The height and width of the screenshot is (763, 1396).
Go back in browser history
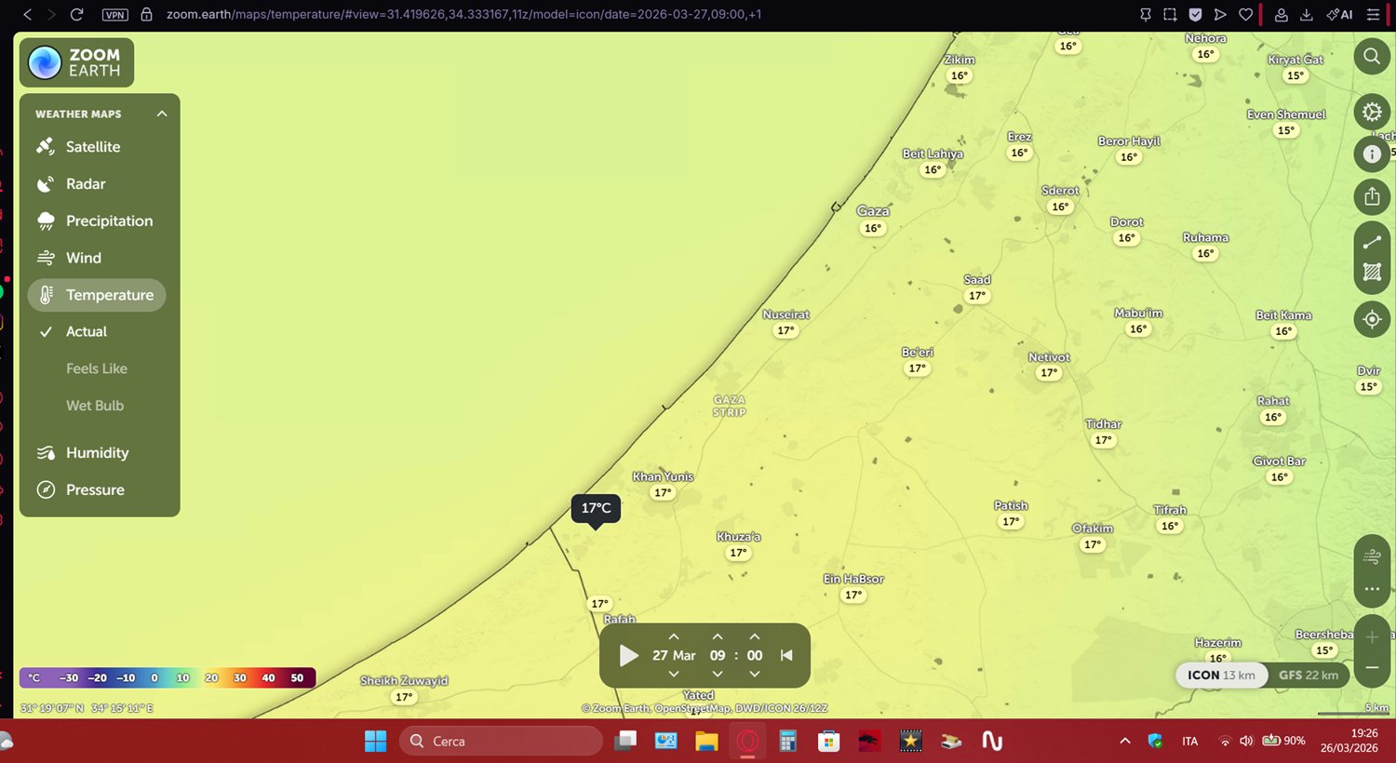[27, 14]
